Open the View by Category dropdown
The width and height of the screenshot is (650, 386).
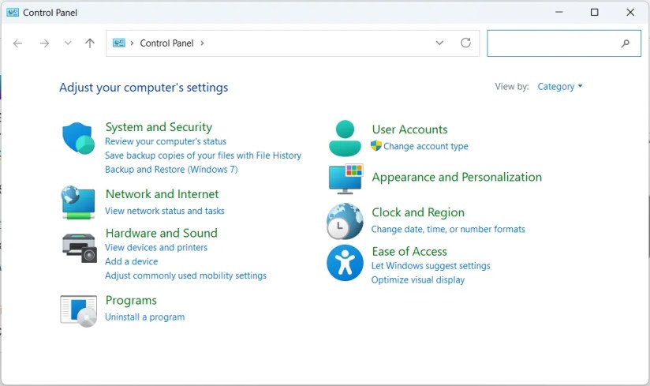point(560,87)
